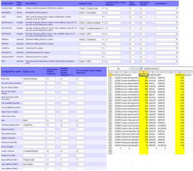193x171 pixels.
Task: Click User-defined Field 2 Display Text field
Action: pyautogui.click(x=34, y=164)
